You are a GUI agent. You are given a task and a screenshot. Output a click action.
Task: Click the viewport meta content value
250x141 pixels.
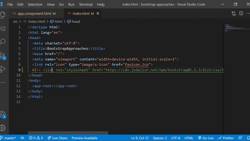[136, 59]
